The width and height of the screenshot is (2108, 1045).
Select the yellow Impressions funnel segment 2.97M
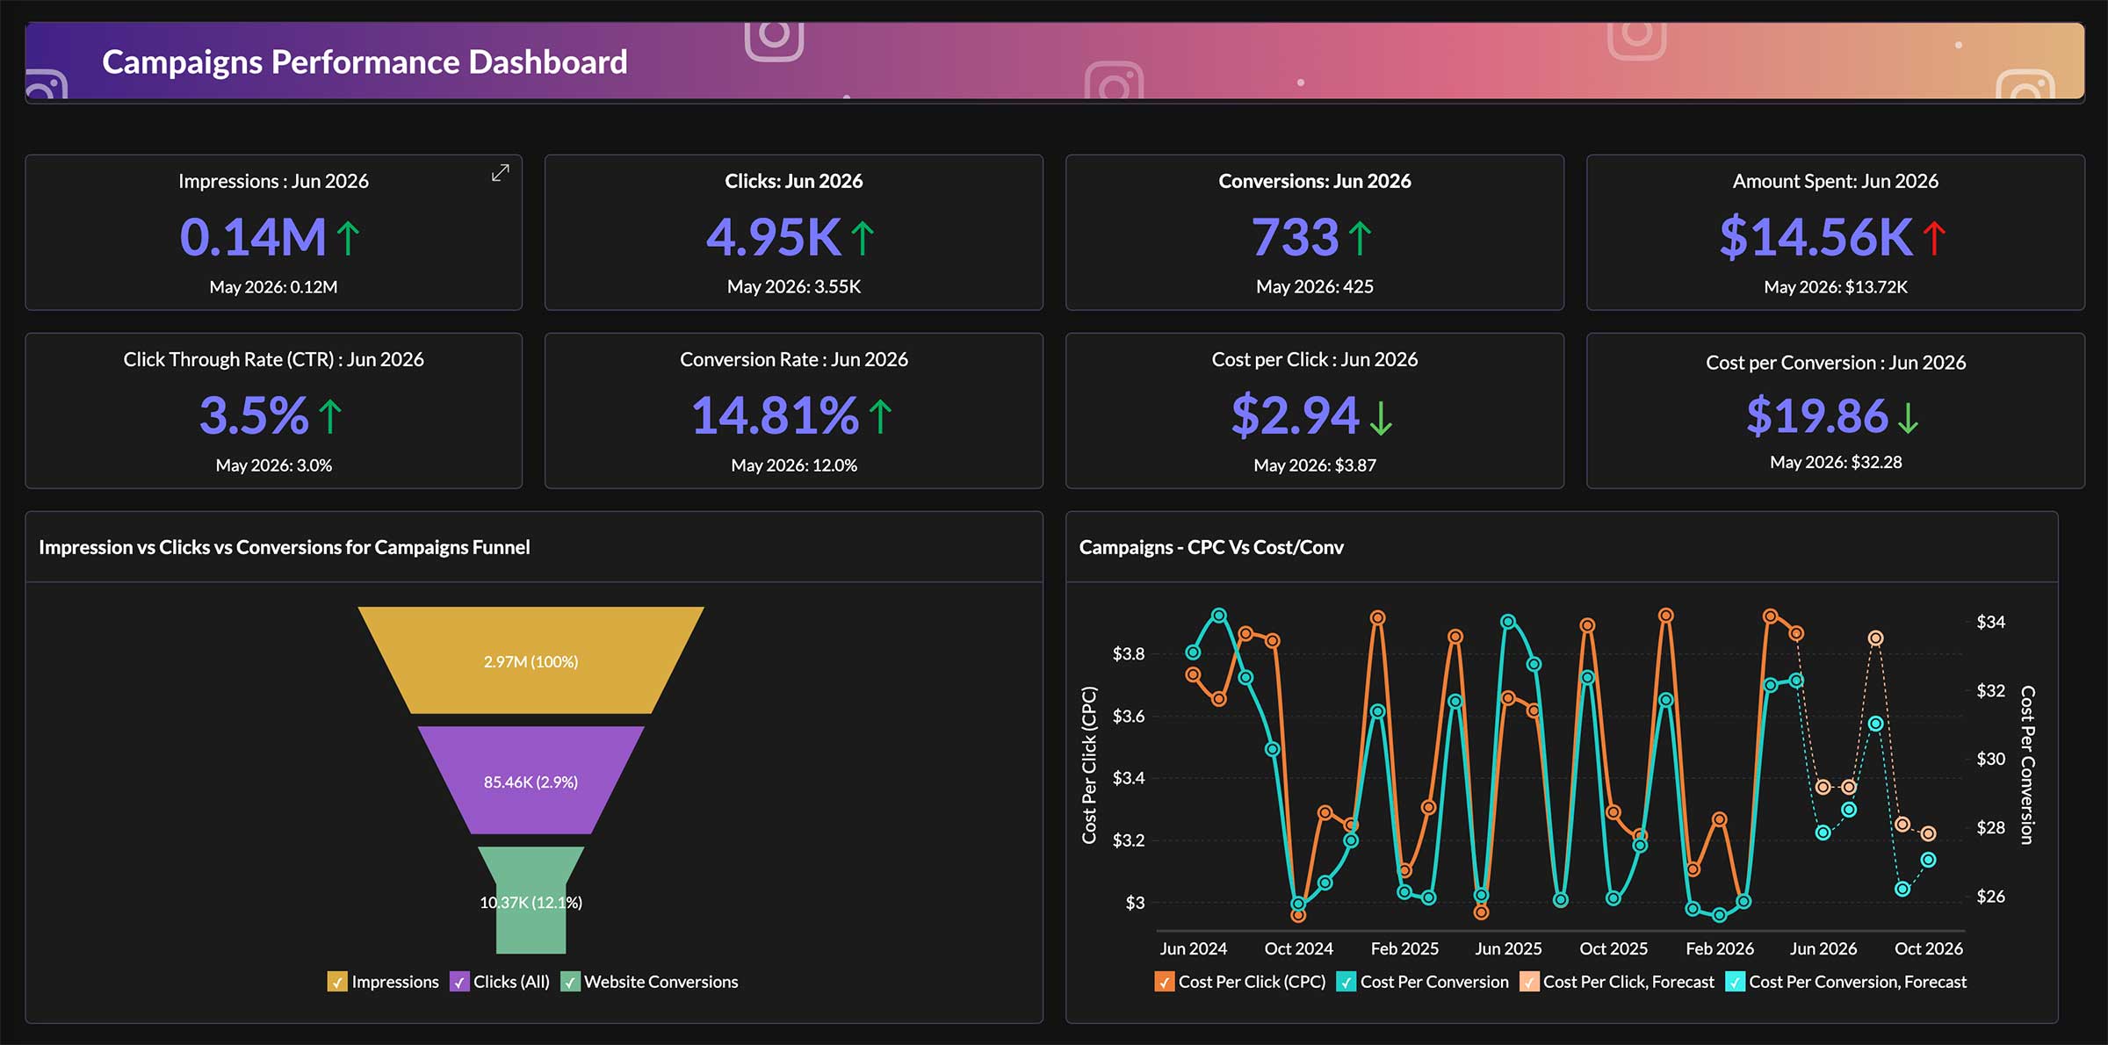tap(531, 660)
